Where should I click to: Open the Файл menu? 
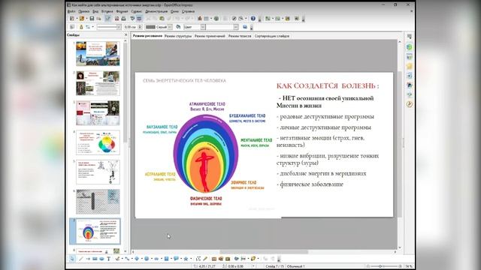coord(71,11)
